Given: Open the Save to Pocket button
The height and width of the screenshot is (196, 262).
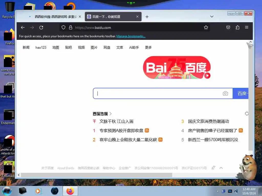Looking at the screenshot, I should 228,27.
